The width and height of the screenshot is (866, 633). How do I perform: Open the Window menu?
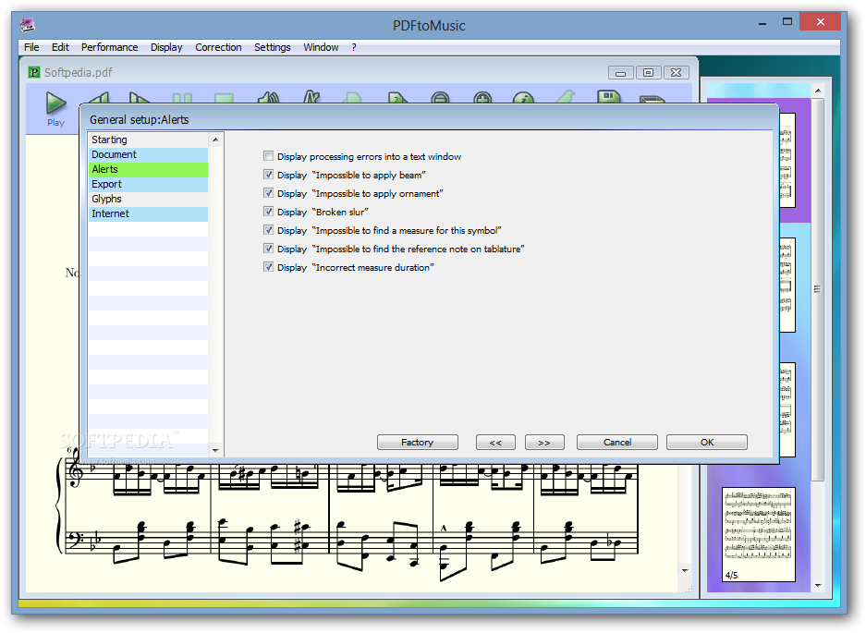321,47
